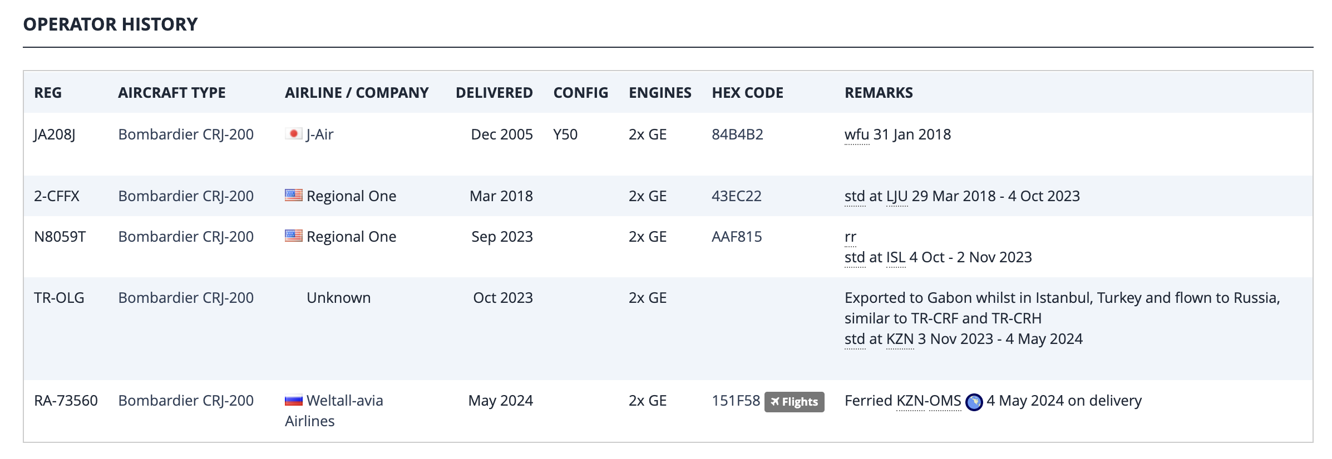Click hex code 84B4B2
This screenshot has height=459, width=1332.
(x=737, y=134)
